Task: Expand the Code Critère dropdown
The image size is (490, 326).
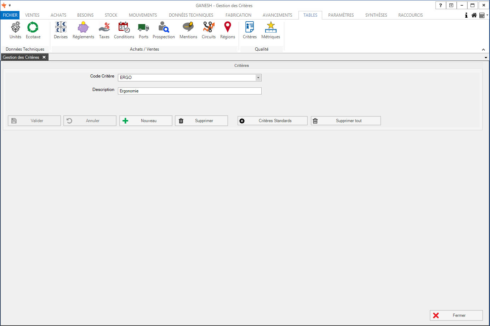Action: 258,78
